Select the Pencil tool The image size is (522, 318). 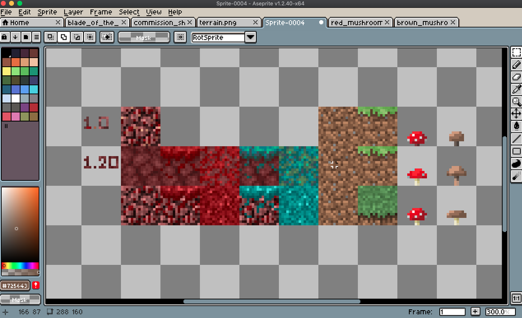tap(516, 65)
